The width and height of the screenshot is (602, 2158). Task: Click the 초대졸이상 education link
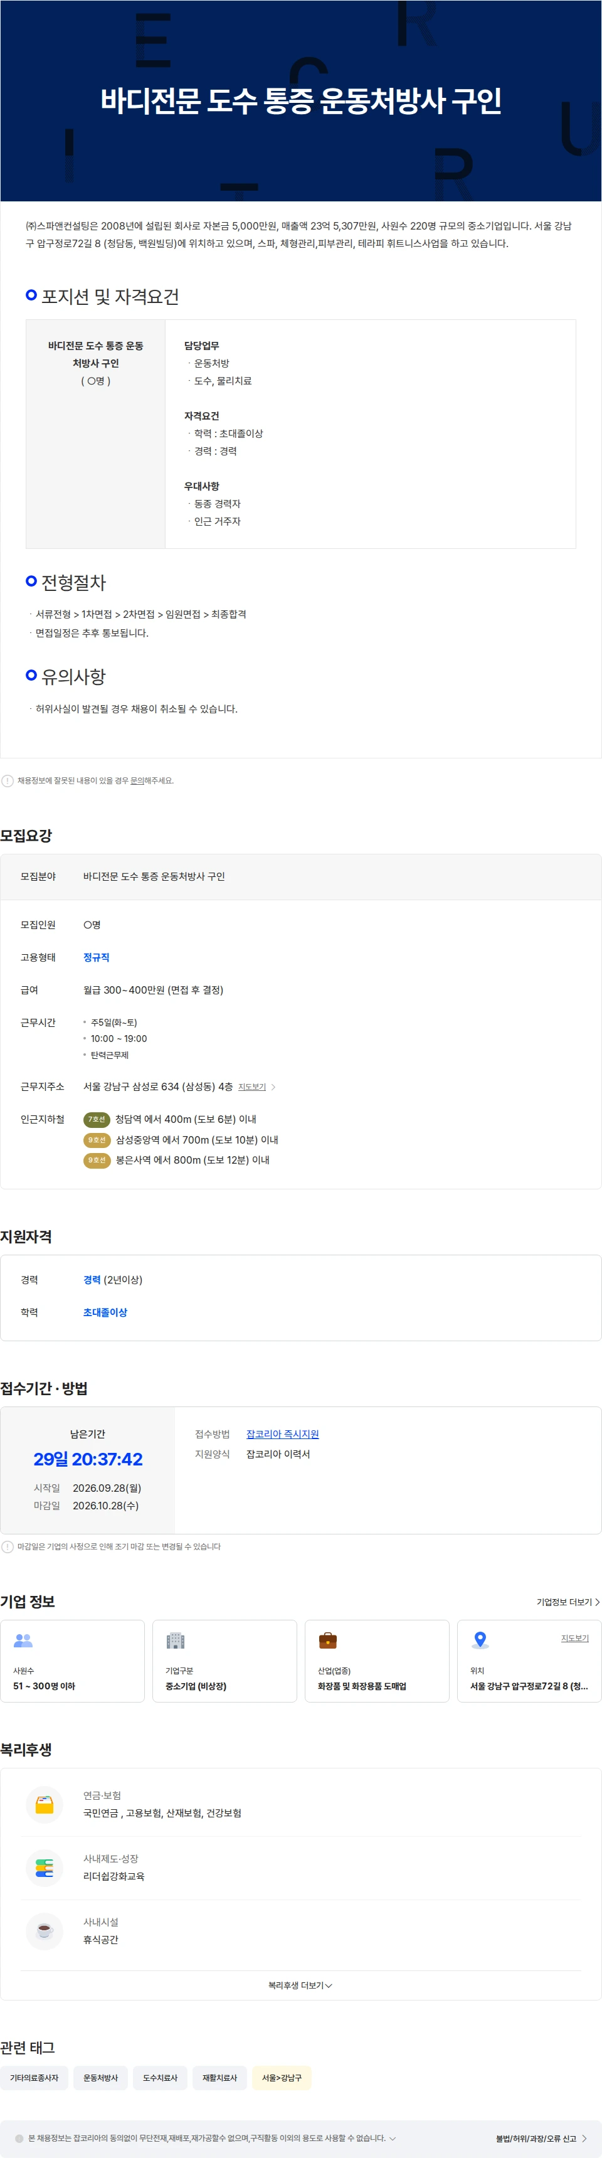[105, 1313]
